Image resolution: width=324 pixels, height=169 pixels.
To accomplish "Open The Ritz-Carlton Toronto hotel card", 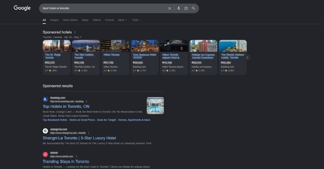I will click(86, 57).
